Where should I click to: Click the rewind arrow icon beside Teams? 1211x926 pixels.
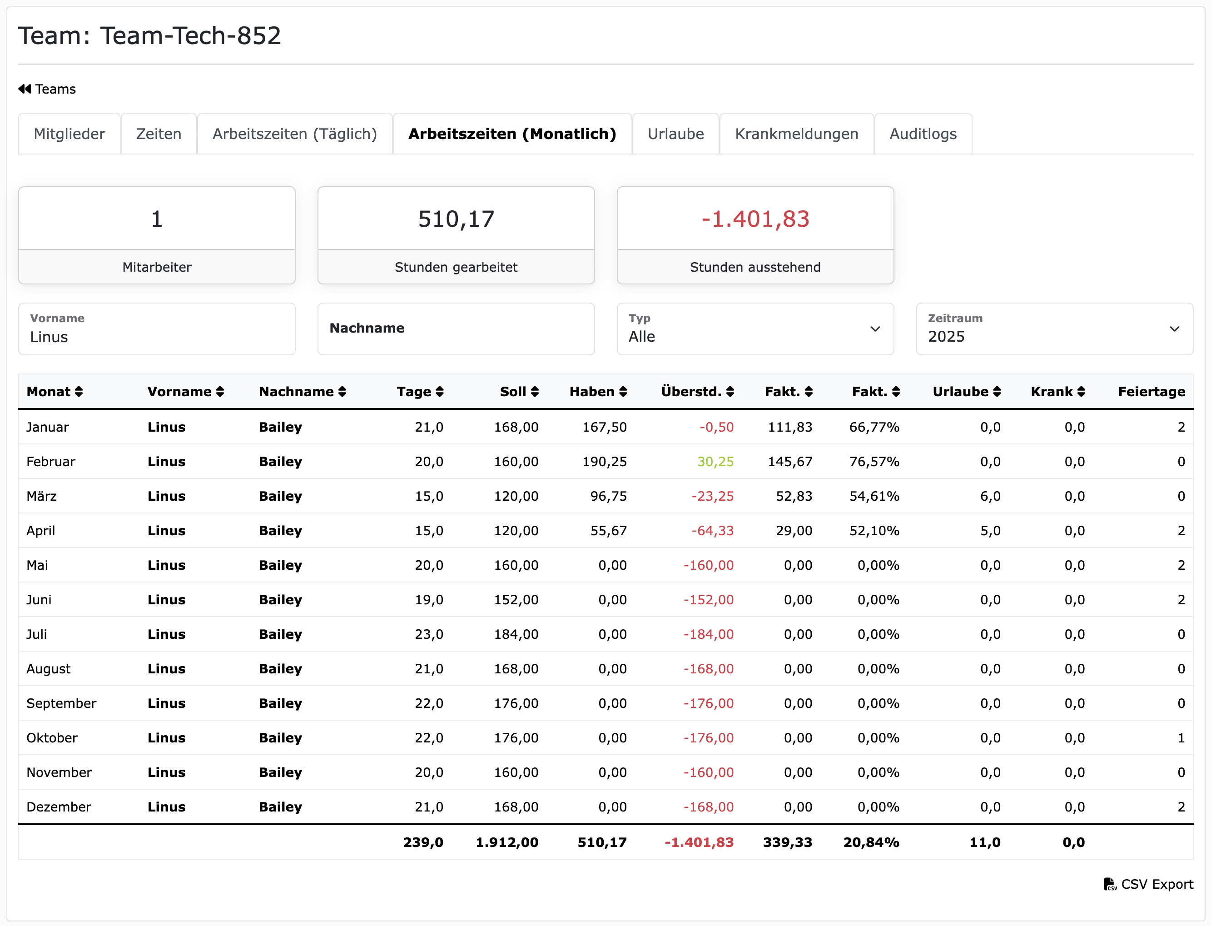click(25, 89)
